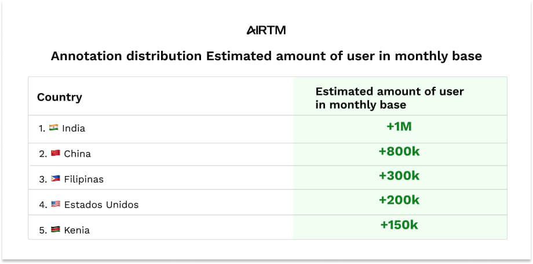Click the Annotation distribution chart title
Screen dimensions: 533x264
(x=266, y=57)
